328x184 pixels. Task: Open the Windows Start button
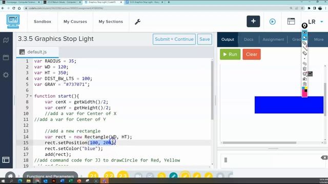3,181
